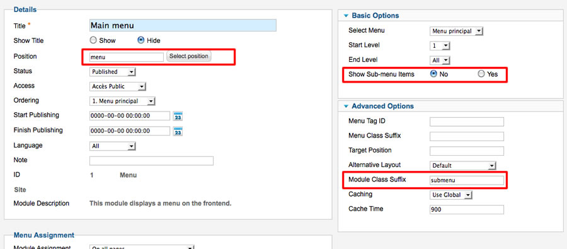Open the Start Publishing calendar picker
The image size is (567, 249).
tap(178, 116)
